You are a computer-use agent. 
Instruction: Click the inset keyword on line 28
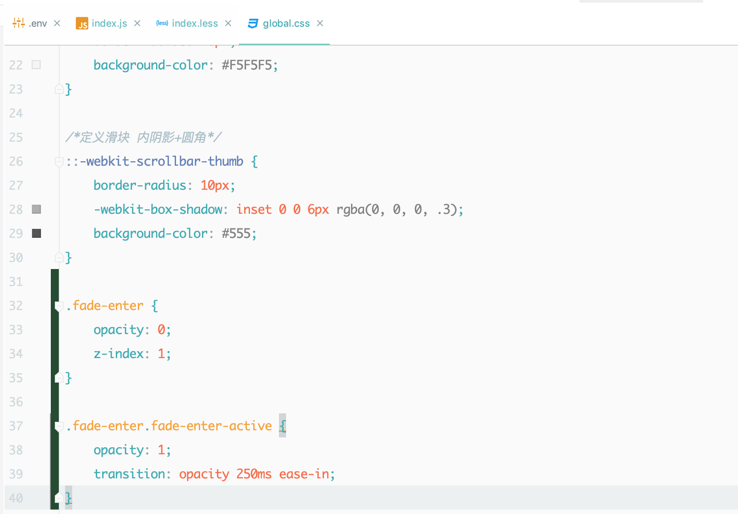pos(254,209)
